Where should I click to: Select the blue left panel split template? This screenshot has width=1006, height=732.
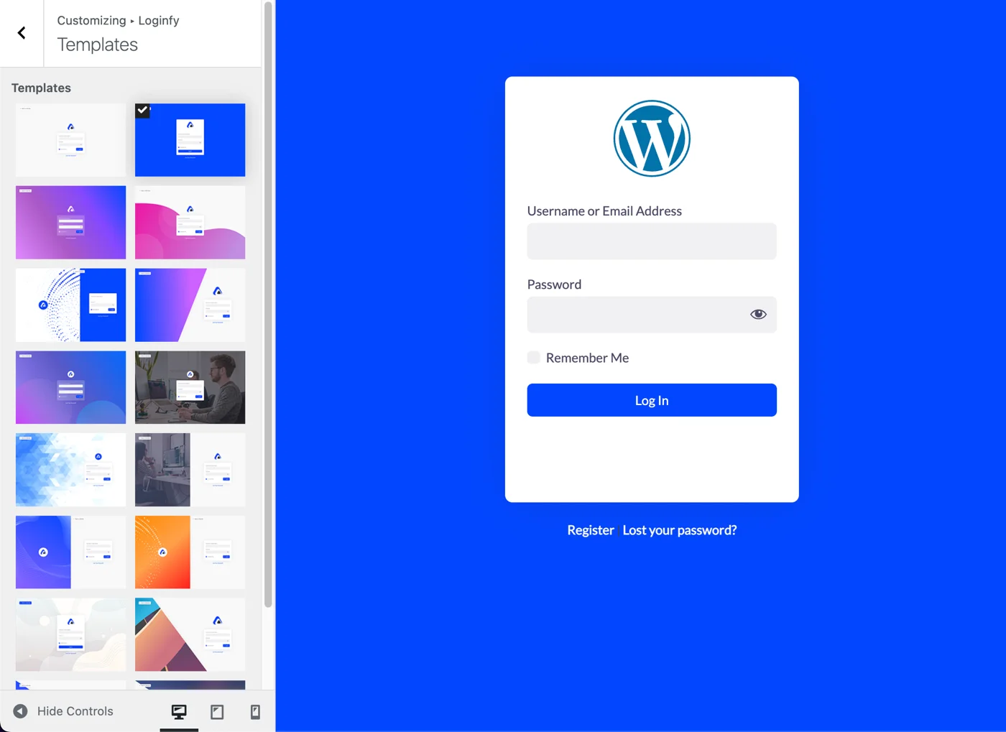[x=70, y=552]
